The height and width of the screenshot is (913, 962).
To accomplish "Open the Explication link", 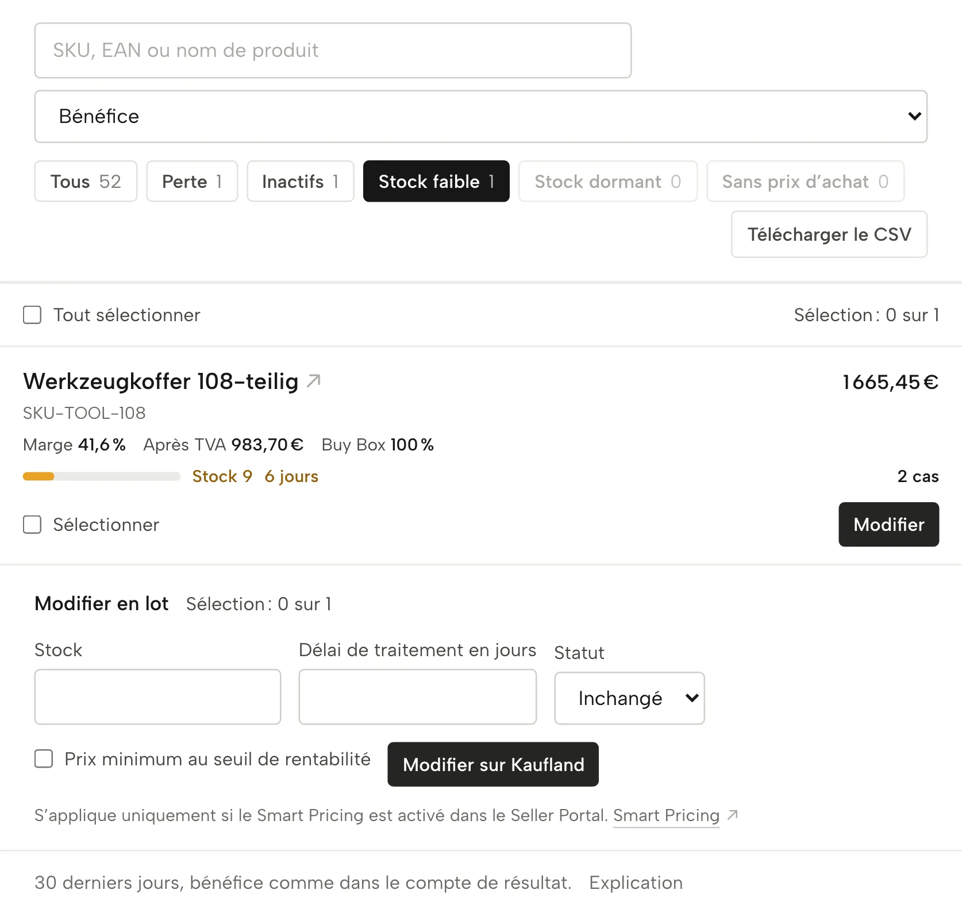I will pyautogui.click(x=636, y=883).
